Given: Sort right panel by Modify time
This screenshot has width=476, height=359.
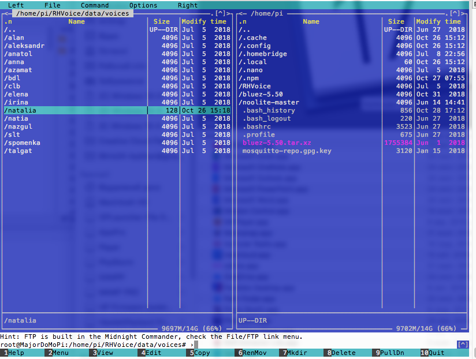Looking at the screenshot, I should (438, 21).
